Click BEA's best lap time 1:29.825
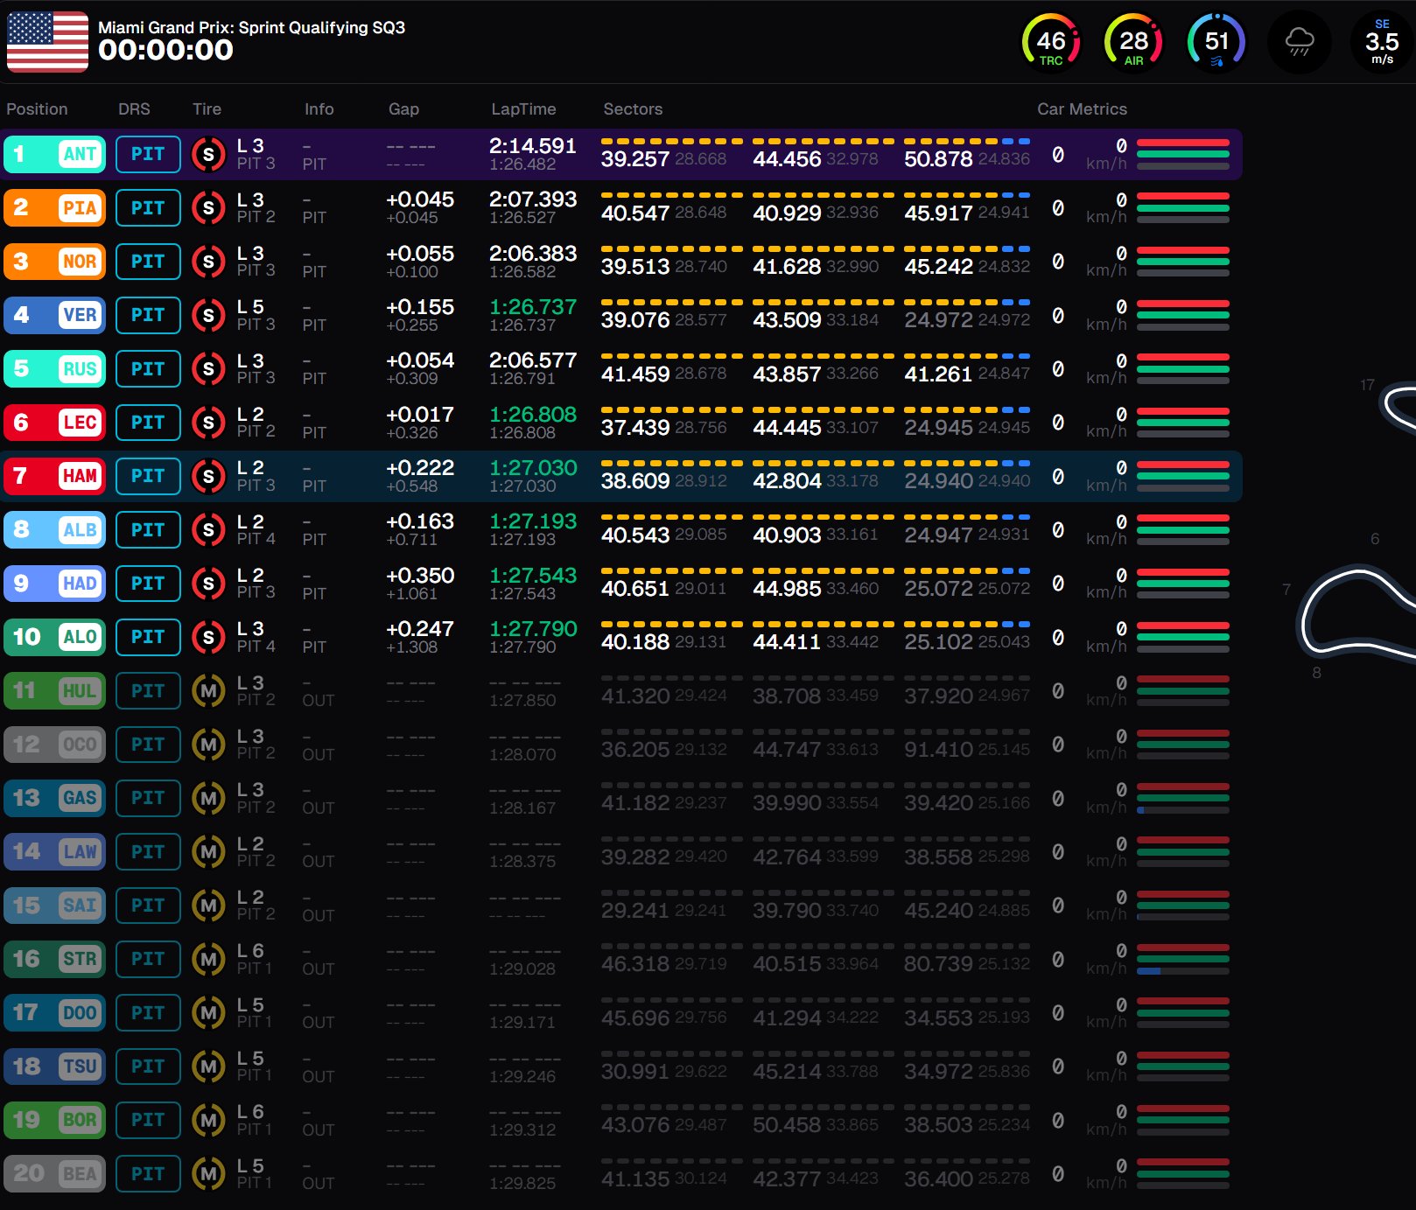1416x1210 pixels. click(x=522, y=1183)
